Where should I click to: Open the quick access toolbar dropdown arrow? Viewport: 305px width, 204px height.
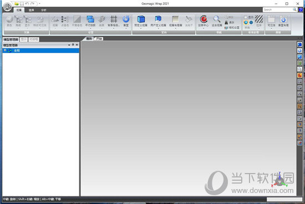(x=39, y=4)
